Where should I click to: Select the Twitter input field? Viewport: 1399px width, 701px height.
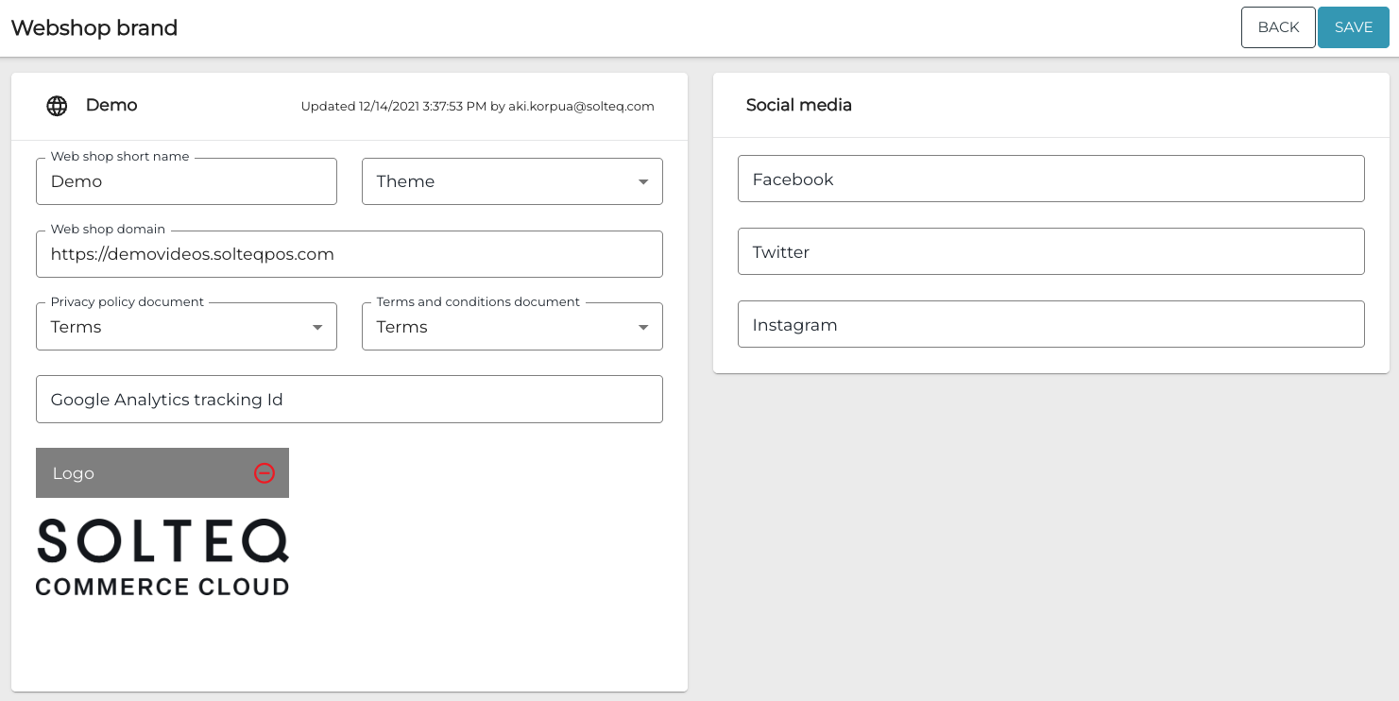coord(1051,251)
